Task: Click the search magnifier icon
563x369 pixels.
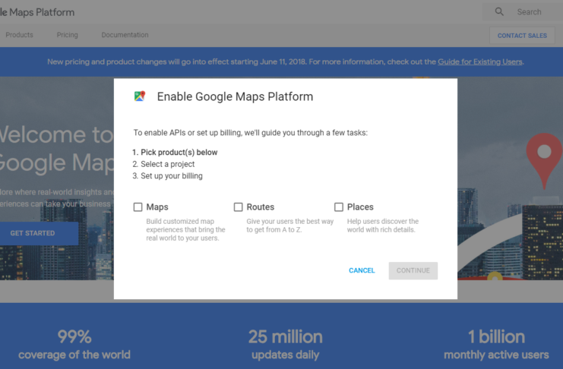Action: (499, 12)
